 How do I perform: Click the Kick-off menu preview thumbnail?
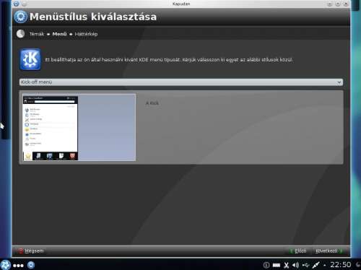pos(79,127)
